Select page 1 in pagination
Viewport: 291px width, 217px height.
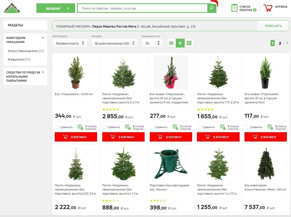pyautogui.click(x=273, y=43)
